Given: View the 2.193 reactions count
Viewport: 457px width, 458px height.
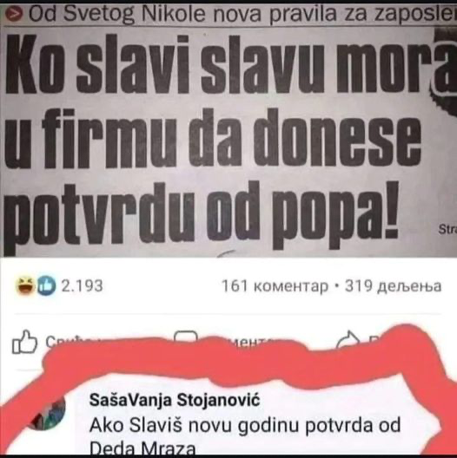Looking at the screenshot, I should (82, 286).
